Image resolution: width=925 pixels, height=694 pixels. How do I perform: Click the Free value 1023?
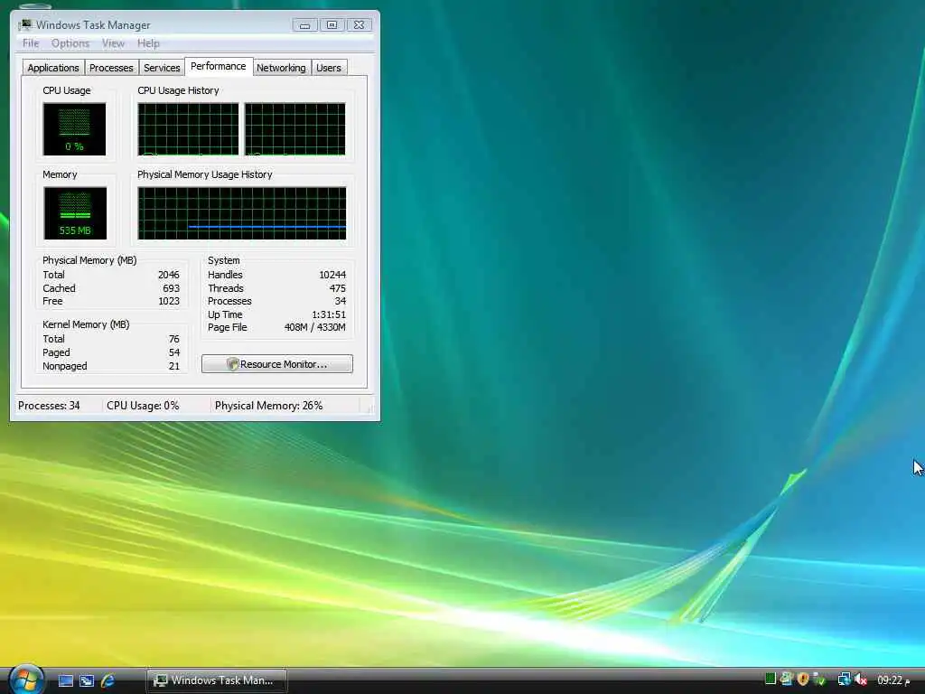(x=169, y=302)
